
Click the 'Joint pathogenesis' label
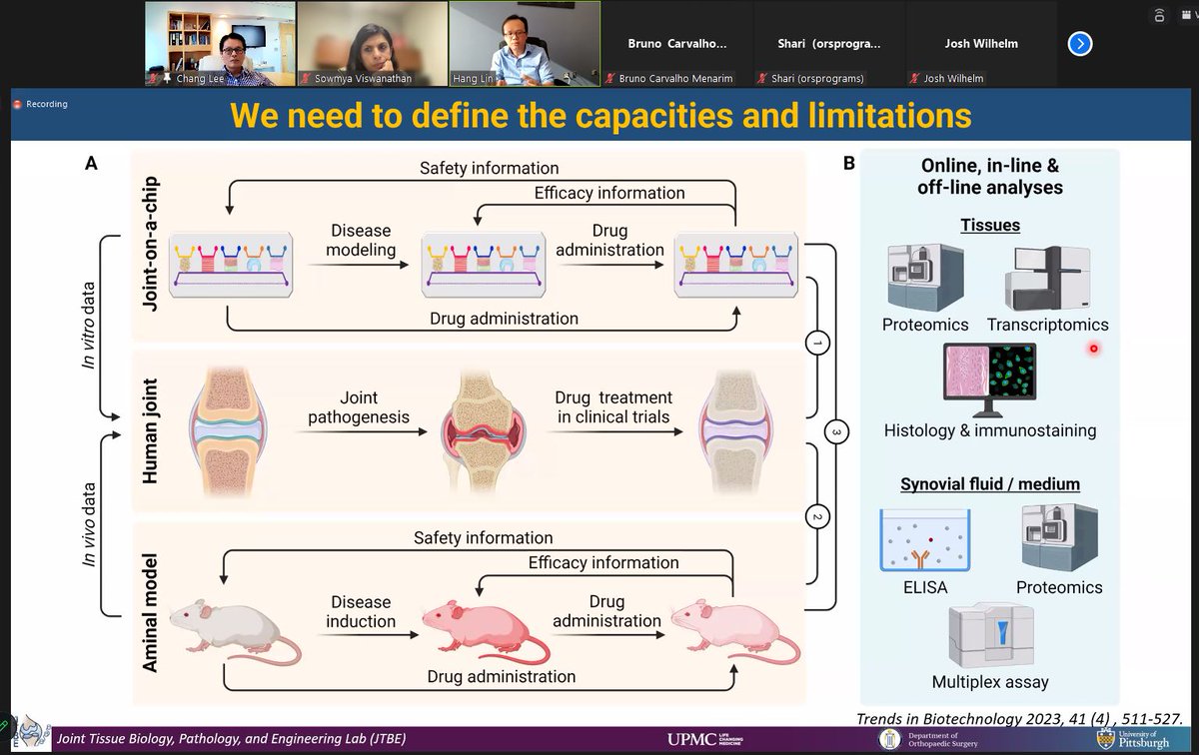pyautogui.click(x=359, y=407)
